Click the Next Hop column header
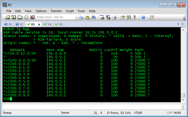Image resolution: width=188 pixels, height=117 pixels. 55,50
